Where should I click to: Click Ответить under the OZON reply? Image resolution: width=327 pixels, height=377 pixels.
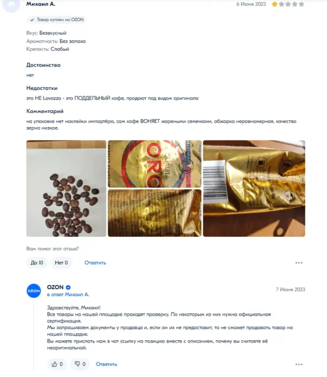click(106, 364)
